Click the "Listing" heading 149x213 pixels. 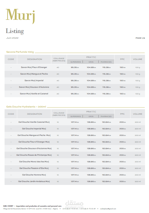15,31
